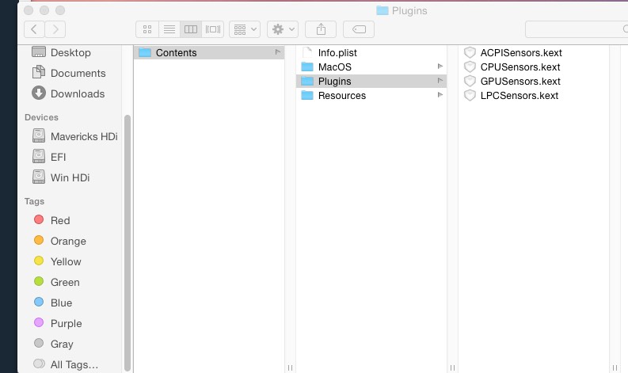Expand Resources with its disclosure arrow
This screenshot has height=373, width=628.
point(440,95)
